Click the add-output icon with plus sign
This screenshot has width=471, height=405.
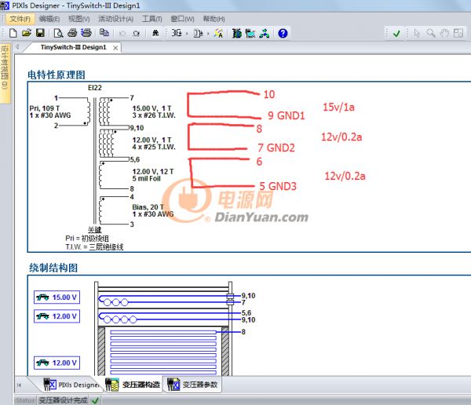click(198, 33)
